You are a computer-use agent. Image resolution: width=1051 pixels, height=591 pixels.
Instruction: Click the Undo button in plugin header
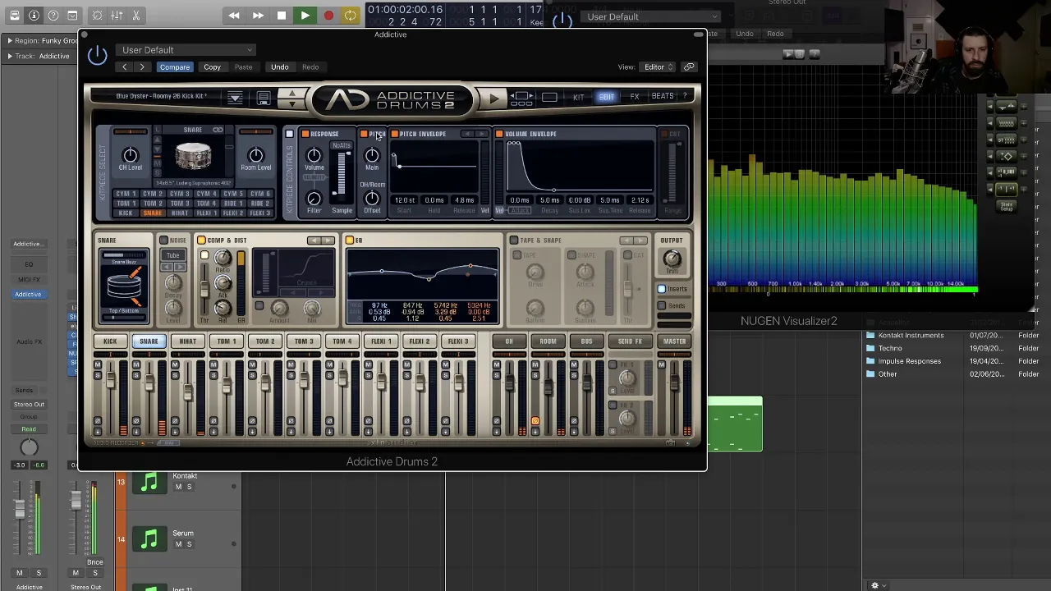(279, 67)
